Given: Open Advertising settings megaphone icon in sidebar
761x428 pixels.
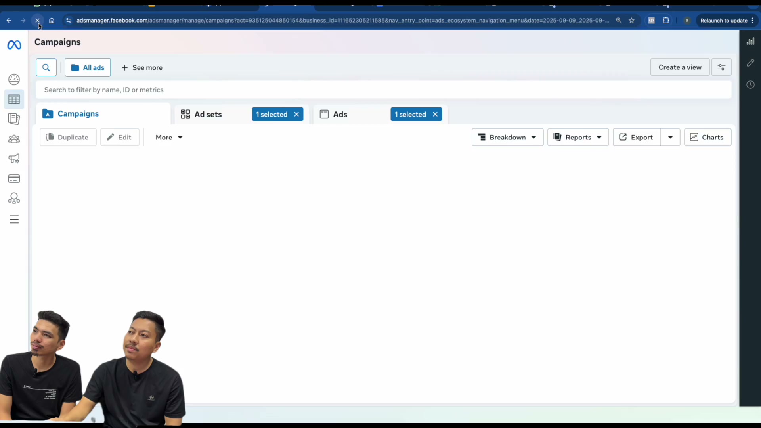Looking at the screenshot, I should [14, 159].
